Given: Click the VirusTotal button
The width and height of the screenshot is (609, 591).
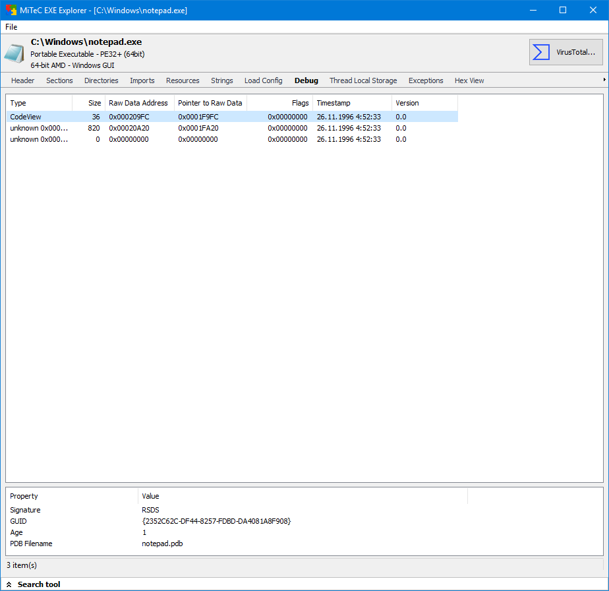Looking at the screenshot, I should pos(566,52).
